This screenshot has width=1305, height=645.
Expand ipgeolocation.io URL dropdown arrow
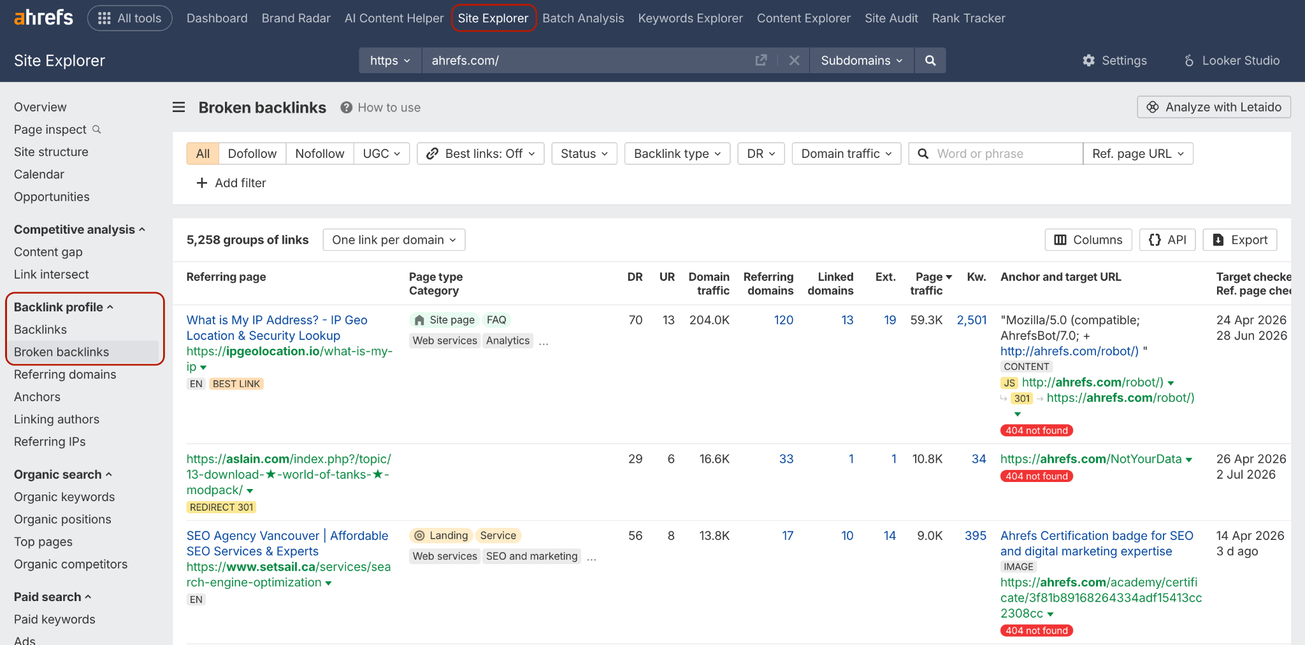[x=203, y=367]
